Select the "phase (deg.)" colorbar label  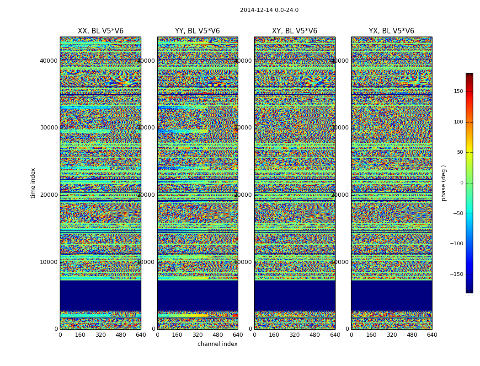click(443, 183)
